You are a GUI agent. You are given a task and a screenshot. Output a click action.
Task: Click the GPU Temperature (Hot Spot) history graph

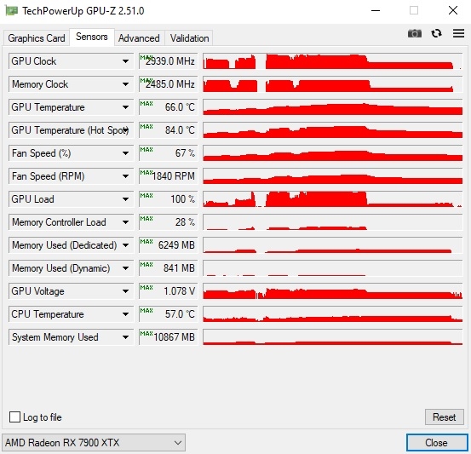[x=332, y=130]
